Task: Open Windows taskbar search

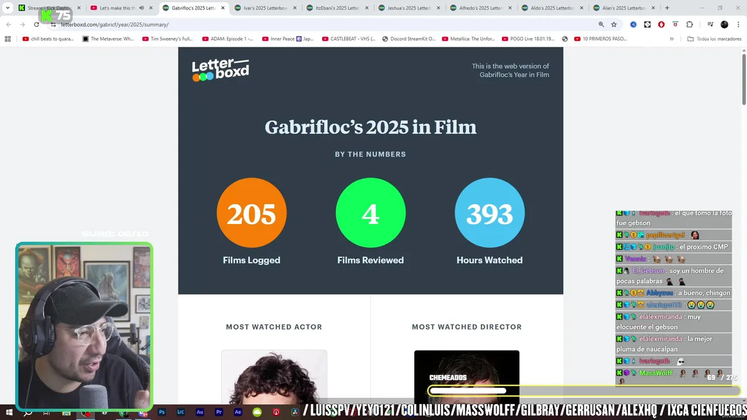Action: [x=27, y=412]
